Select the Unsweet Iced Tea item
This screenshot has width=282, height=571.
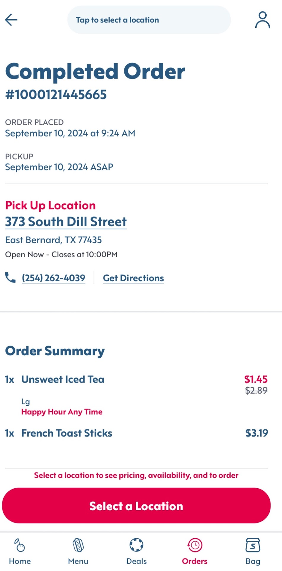pos(63,379)
